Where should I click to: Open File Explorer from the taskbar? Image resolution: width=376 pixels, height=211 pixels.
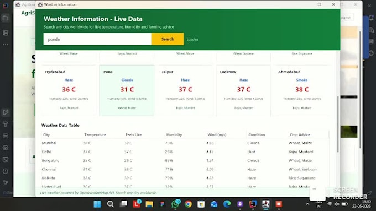(149, 204)
